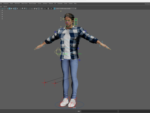Toggle the safe action overlay icon

pyautogui.click(x=2, y=8)
